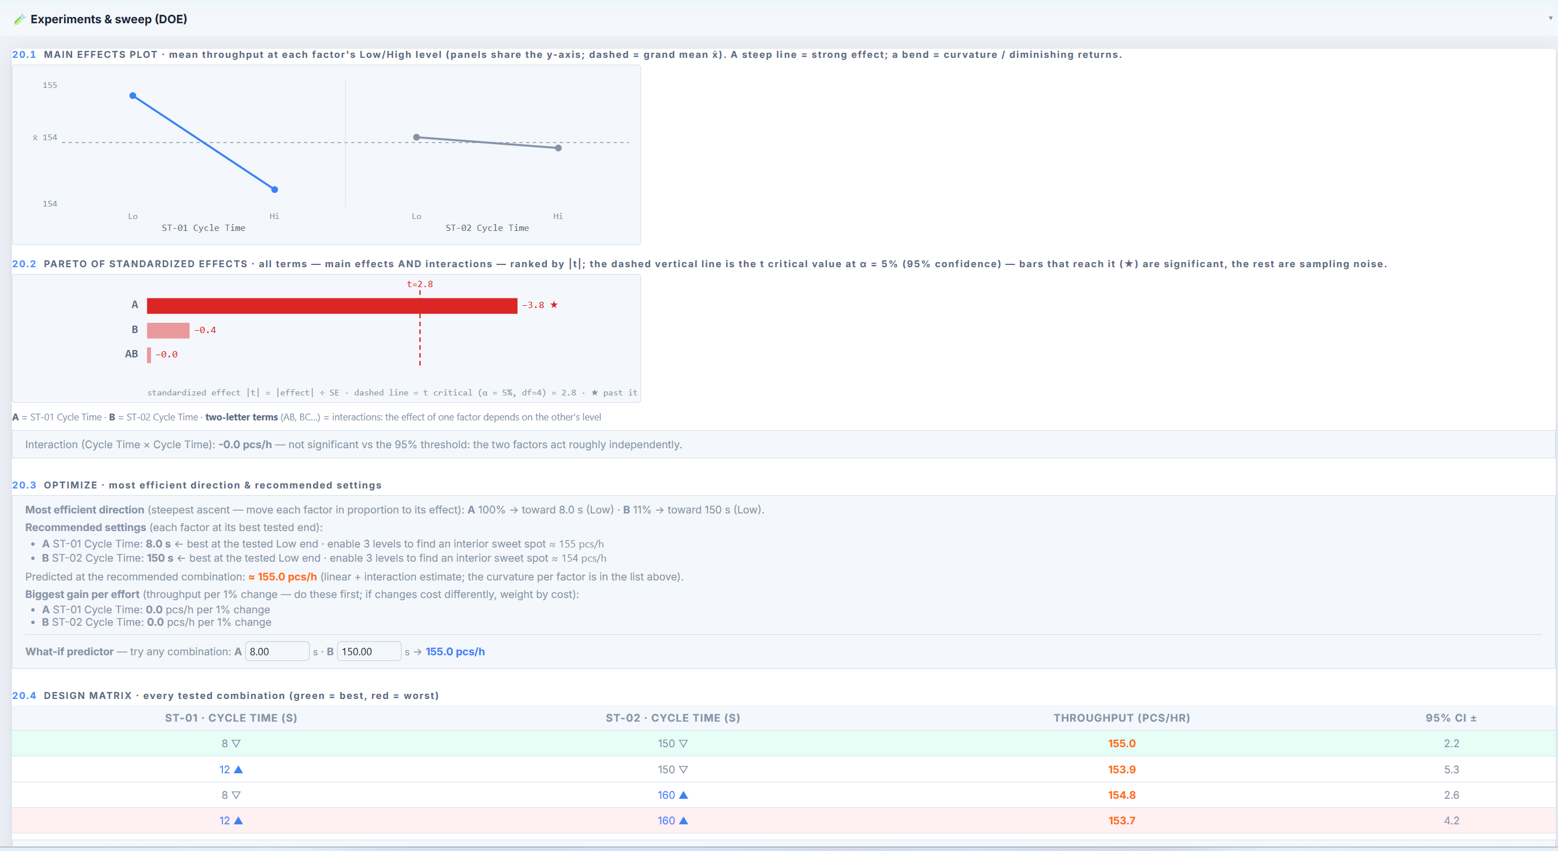Screen dimensions: 1558x851
Task: Click the 20.3 section number link
Action: (x=24, y=485)
